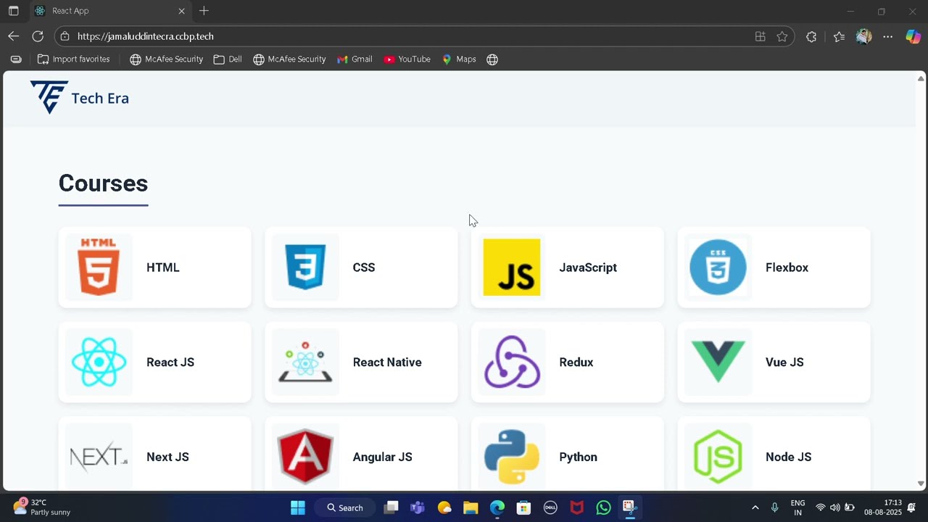Open File Explorer from taskbar
Image resolution: width=928 pixels, height=522 pixels.
pyautogui.click(x=471, y=507)
